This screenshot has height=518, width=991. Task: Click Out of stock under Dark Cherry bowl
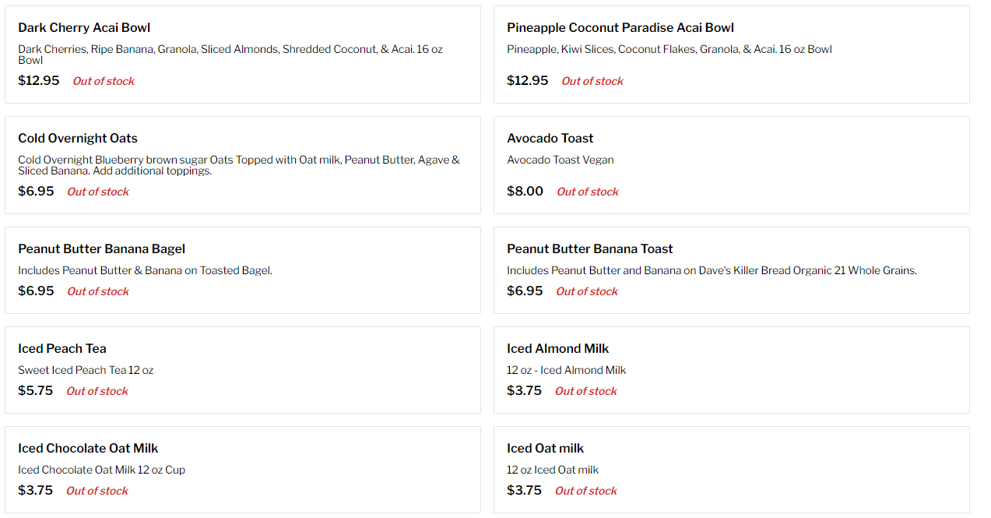104,81
